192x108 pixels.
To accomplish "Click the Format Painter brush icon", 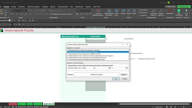I will [x=6, y=15].
